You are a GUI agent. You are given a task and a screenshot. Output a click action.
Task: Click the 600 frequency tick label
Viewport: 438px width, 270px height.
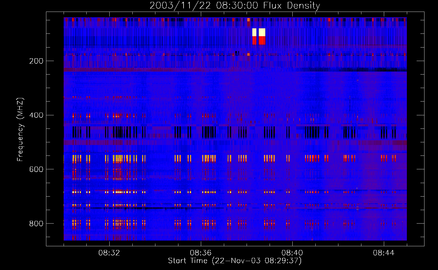tap(36, 169)
